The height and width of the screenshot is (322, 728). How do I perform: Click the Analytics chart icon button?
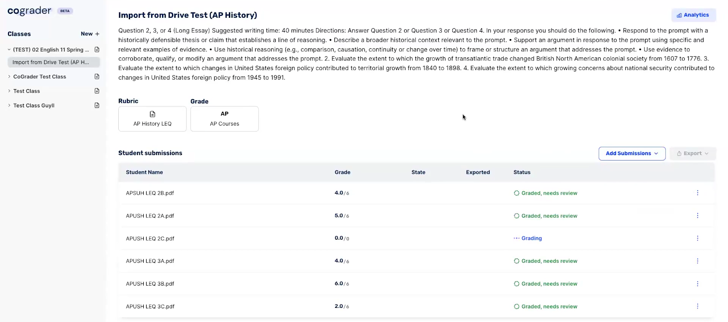click(693, 15)
